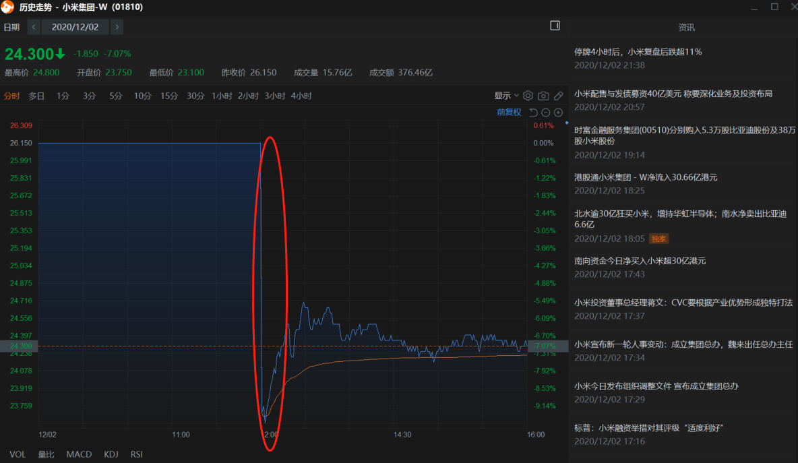The image size is (798, 463).
Task: Switch to the 3小时 interval
Action: (x=275, y=96)
